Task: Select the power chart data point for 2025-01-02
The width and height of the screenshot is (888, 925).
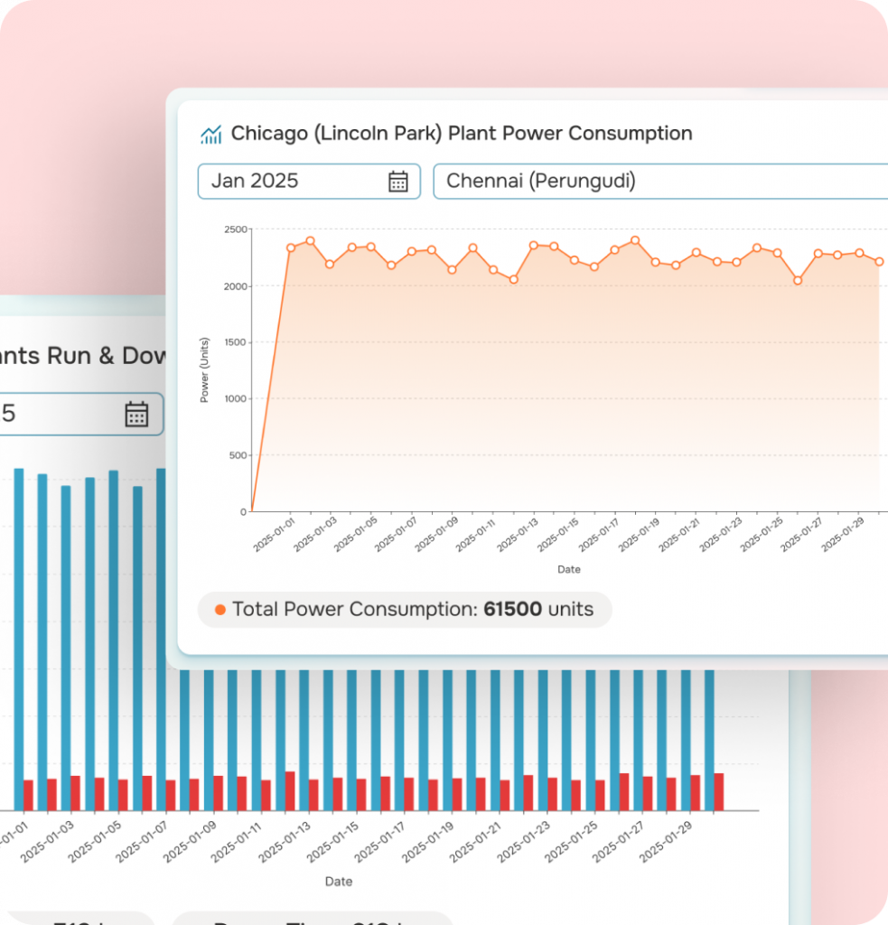Action: click(311, 240)
